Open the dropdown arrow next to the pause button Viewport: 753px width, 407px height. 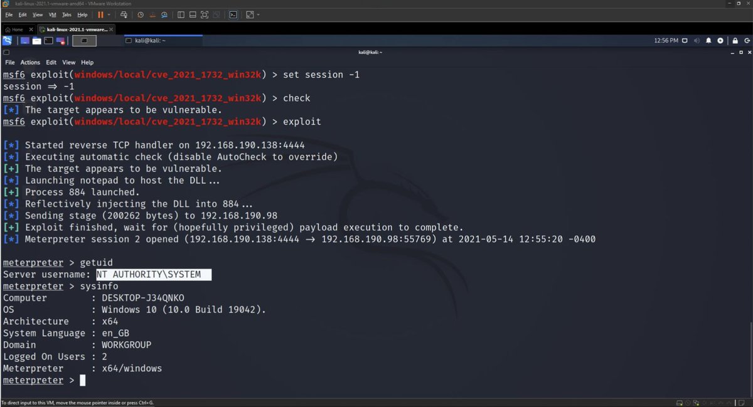click(x=109, y=14)
